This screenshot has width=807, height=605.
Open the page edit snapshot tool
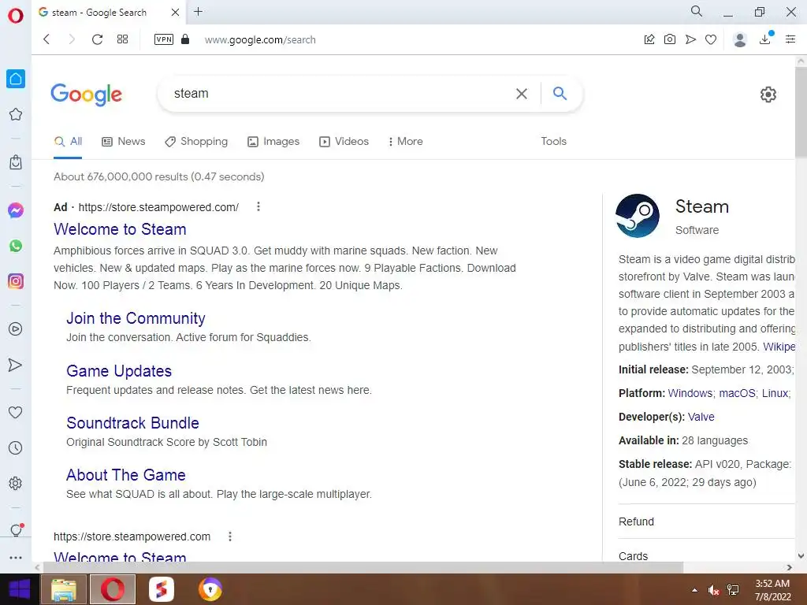(x=649, y=39)
